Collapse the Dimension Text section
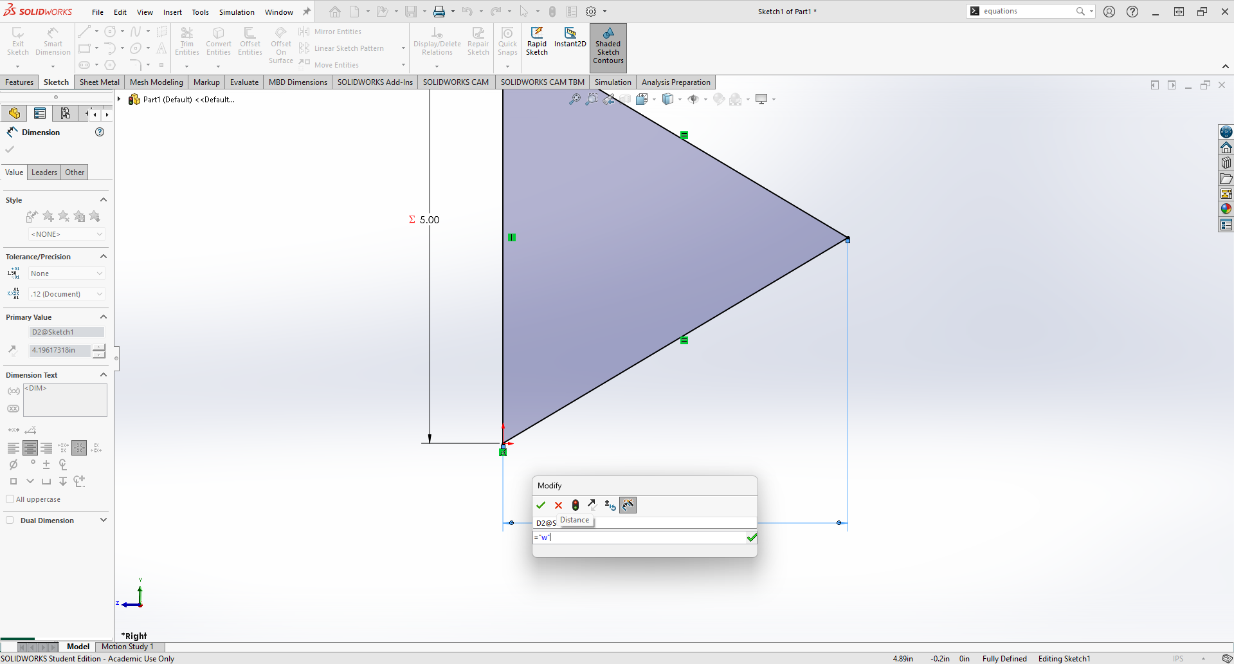 104,375
